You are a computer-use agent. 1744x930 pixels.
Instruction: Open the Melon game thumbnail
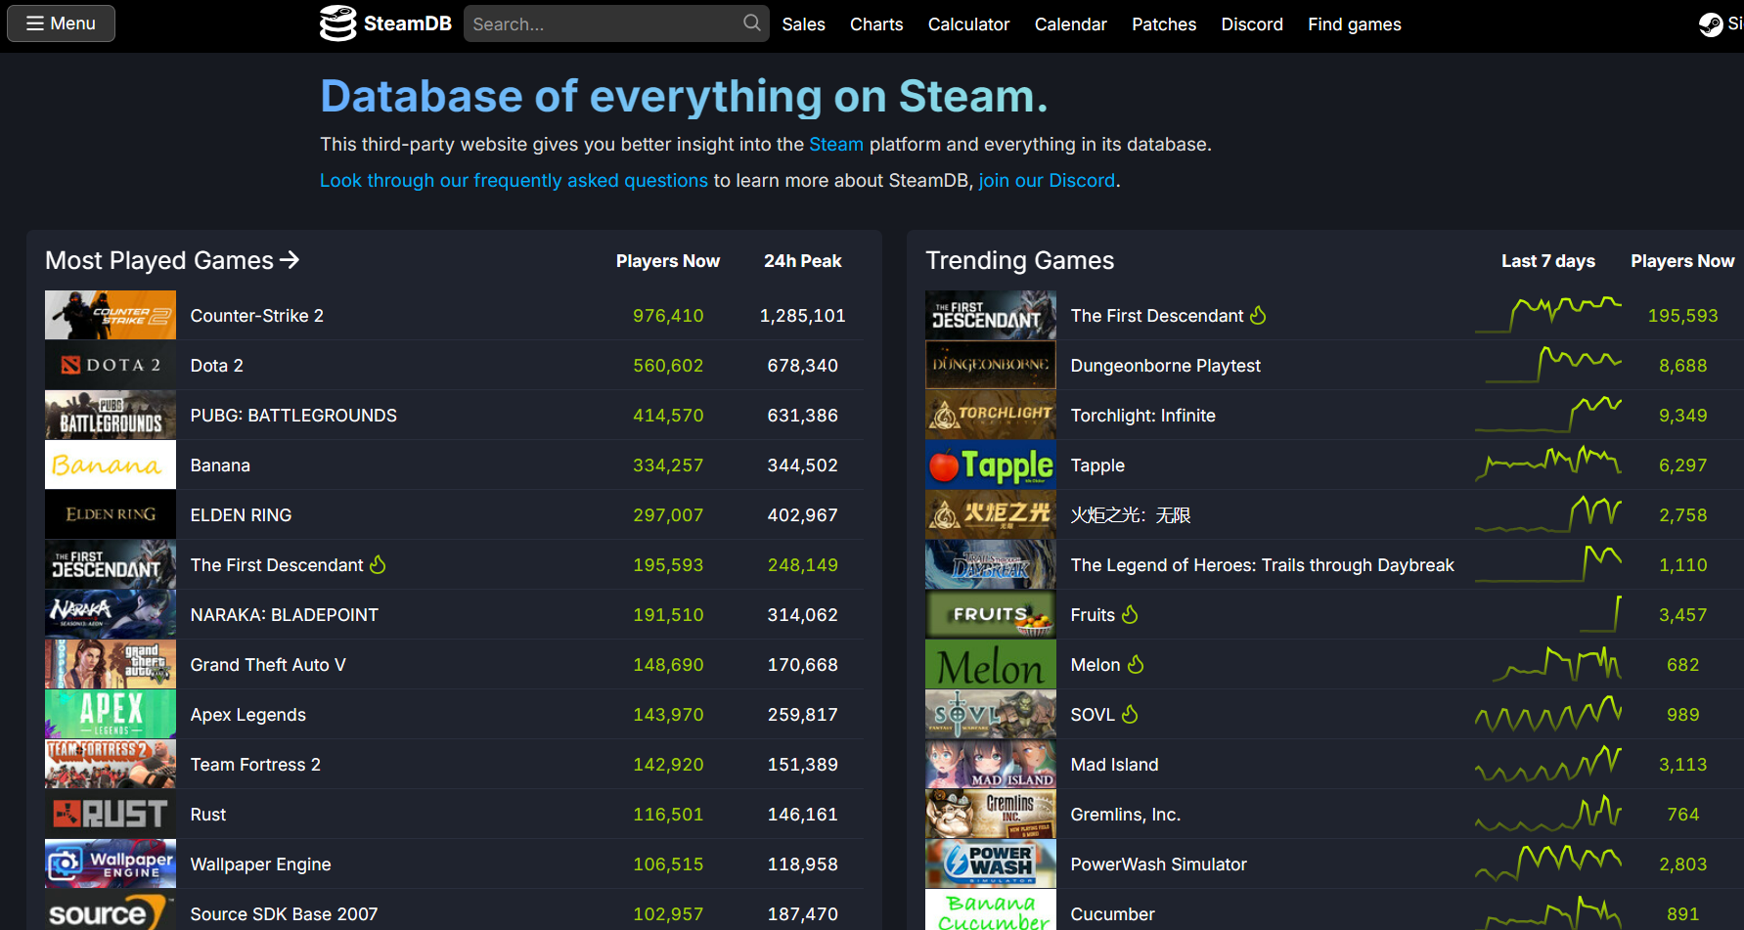tap(991, 664)
